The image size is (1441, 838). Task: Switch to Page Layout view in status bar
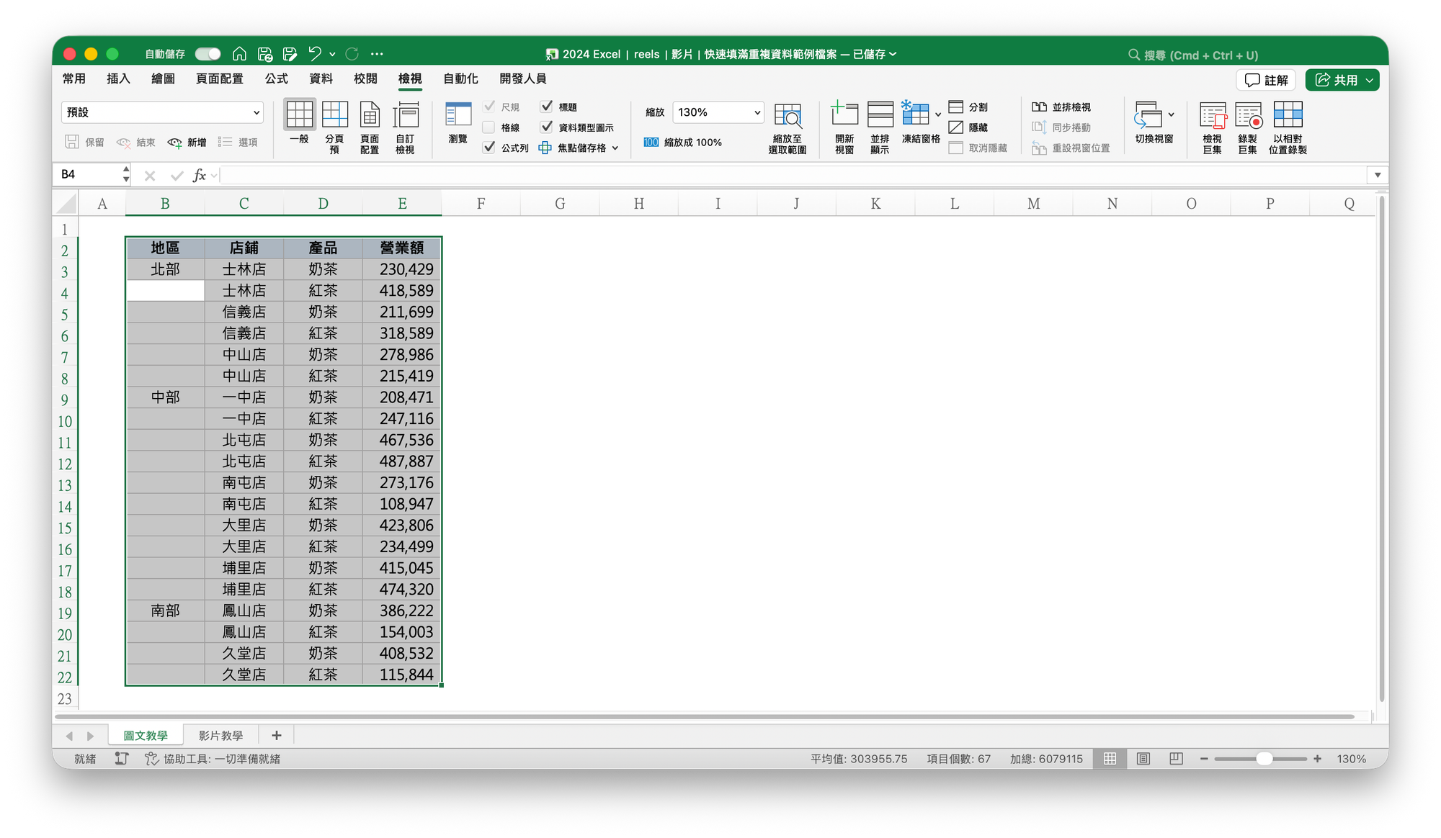click(1143, 759)
